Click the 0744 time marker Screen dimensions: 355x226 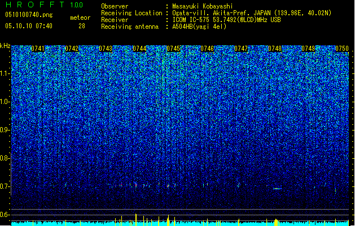tap(139, 49)
